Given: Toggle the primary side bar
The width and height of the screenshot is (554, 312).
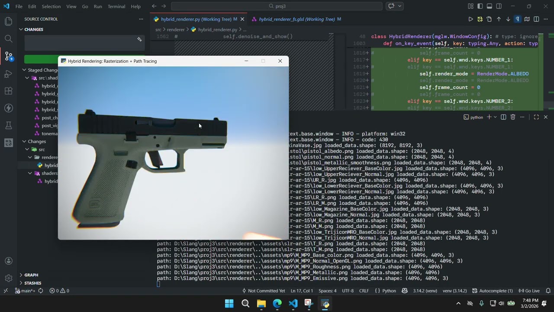Looking at the screenshot, I should 480,6.
